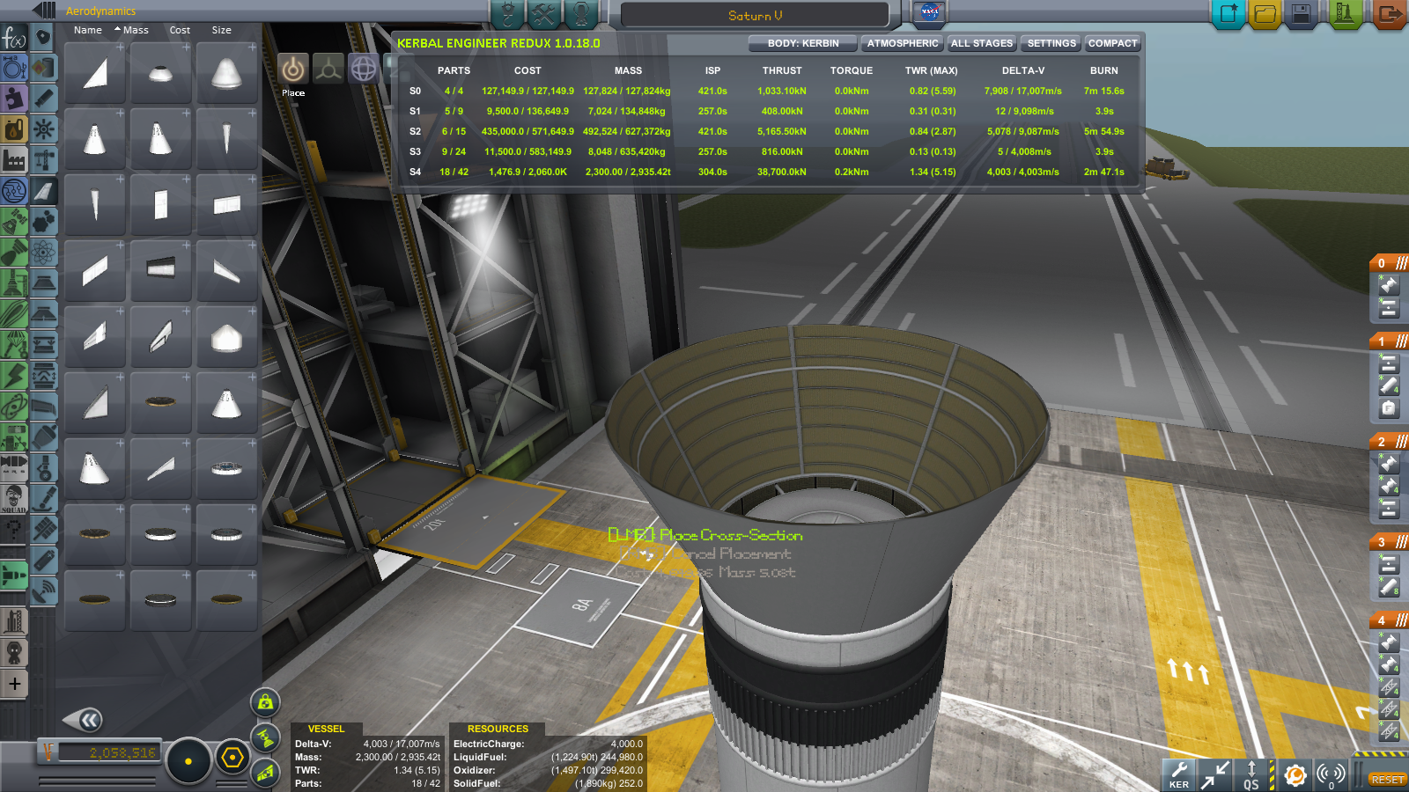
Task: Select the Fuel Tanks category icon
Action: tap(43, 68)
